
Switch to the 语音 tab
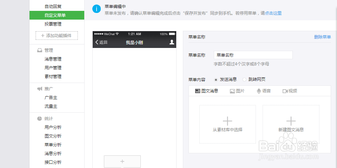264,91
